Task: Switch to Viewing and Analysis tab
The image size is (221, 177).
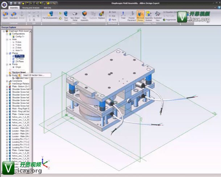Action: (31, 7)
